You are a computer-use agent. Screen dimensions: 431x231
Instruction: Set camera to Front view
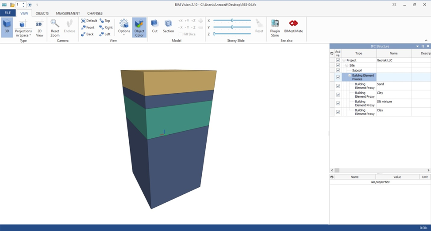(88, 27)
